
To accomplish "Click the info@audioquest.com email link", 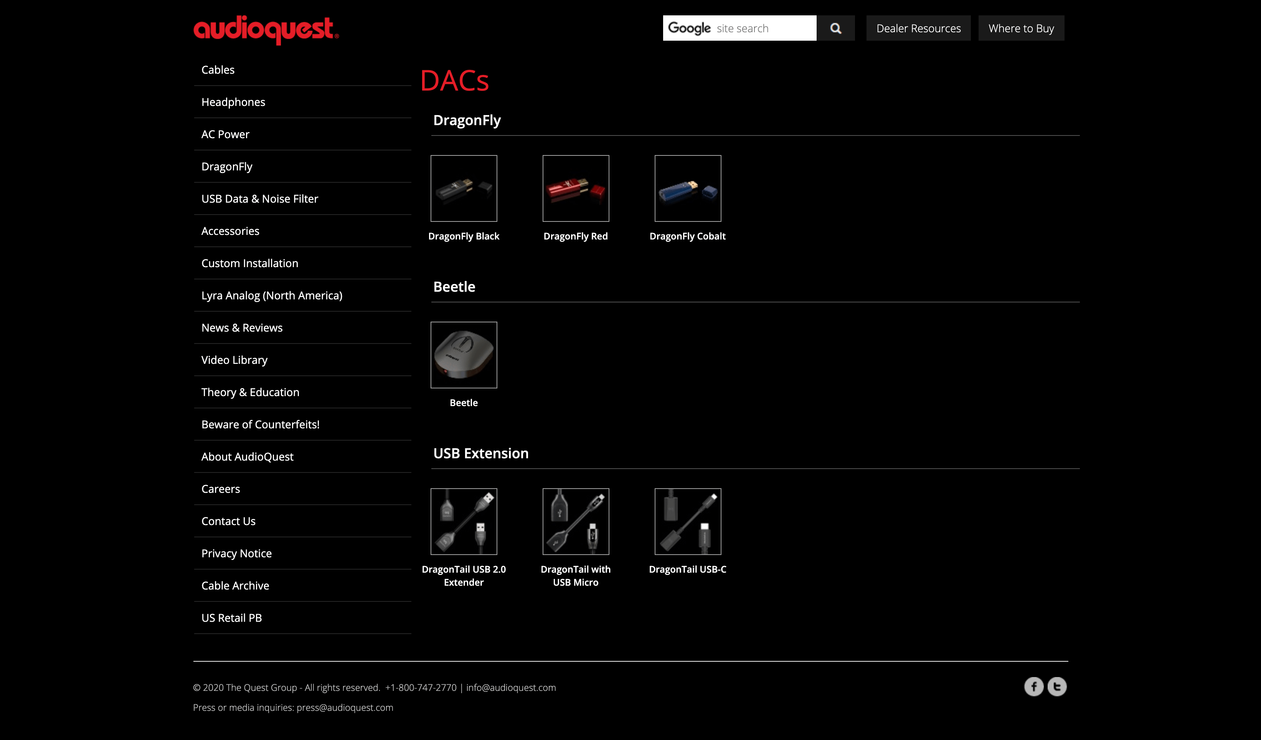I will tap(510, 687).
